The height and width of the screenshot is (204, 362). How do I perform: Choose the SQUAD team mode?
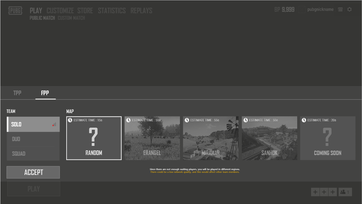33,153
